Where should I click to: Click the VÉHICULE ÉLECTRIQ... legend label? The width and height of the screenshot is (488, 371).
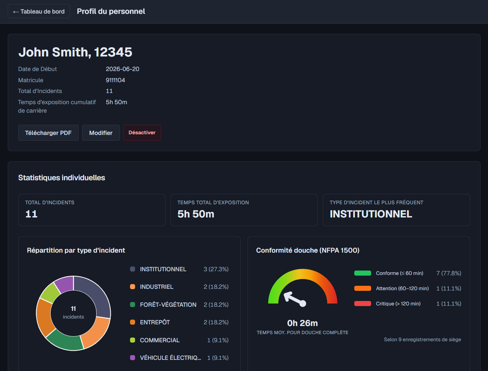pos(171,358)
